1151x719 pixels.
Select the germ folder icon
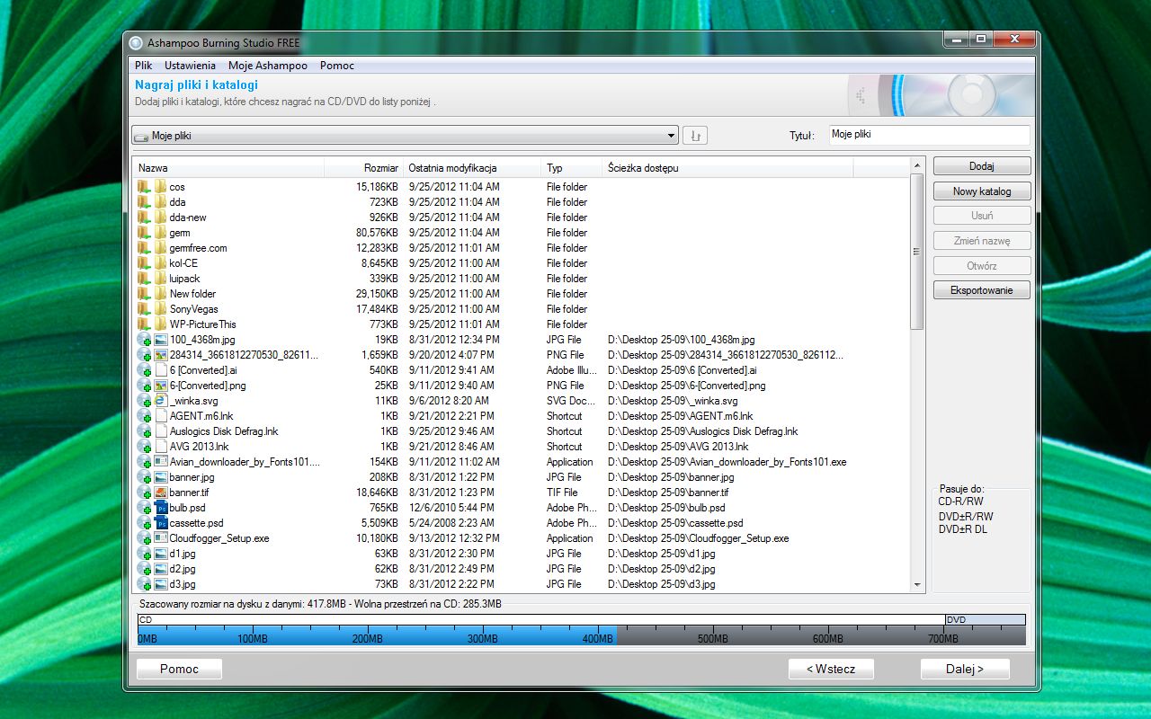point(161,233)
